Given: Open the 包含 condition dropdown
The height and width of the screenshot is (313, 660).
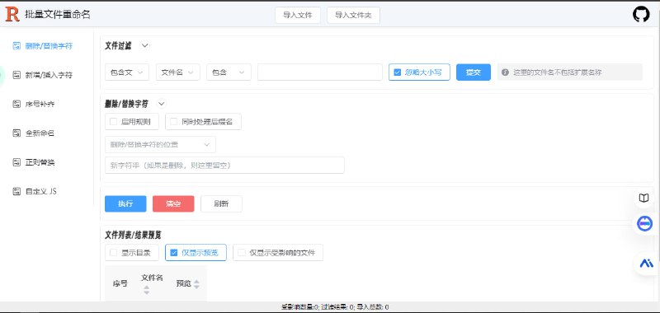Looking at the screenshot, I should (229, 72).
